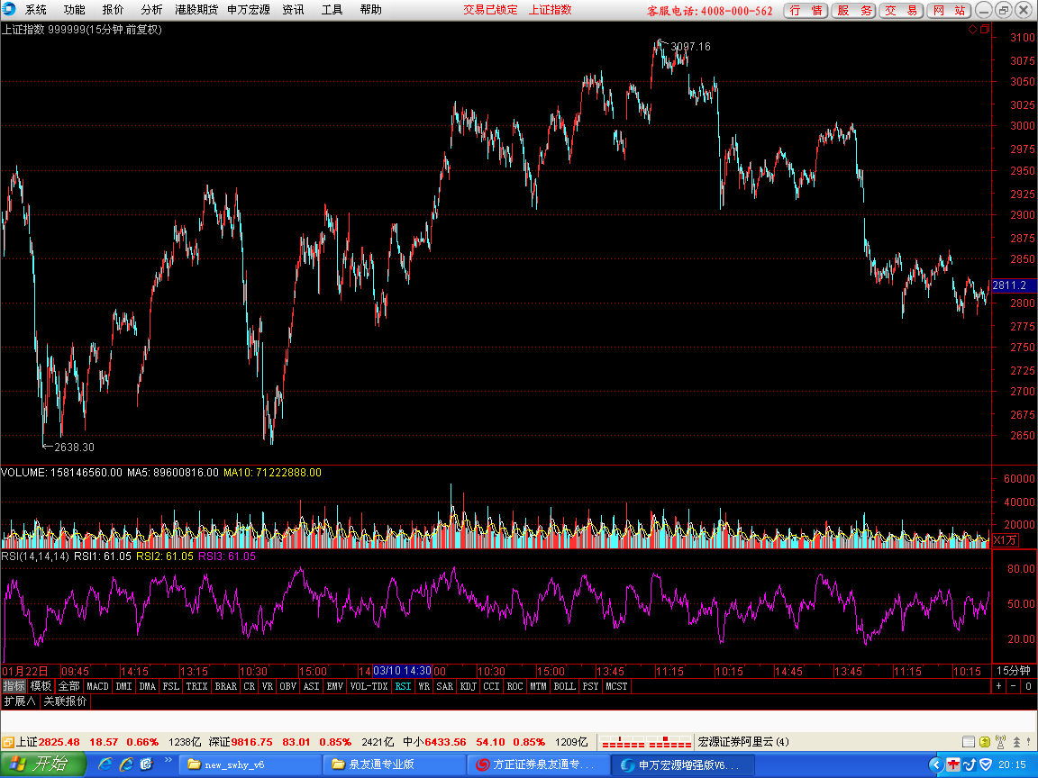Click the shield icon in system tray
The height and width of the screenshot is (778, 1038).
click(x=986, y=764)
